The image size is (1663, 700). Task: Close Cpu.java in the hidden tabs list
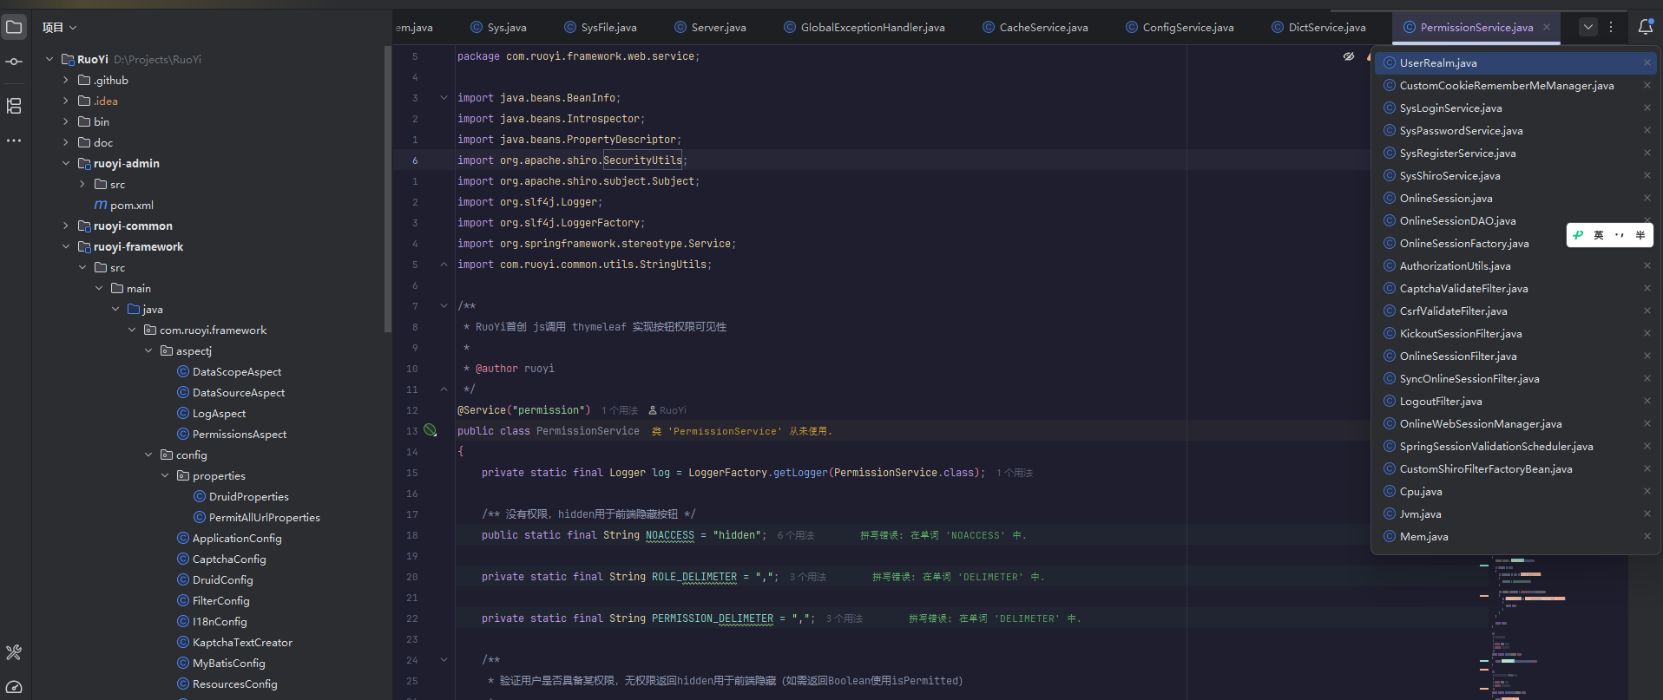[1647, 491]
